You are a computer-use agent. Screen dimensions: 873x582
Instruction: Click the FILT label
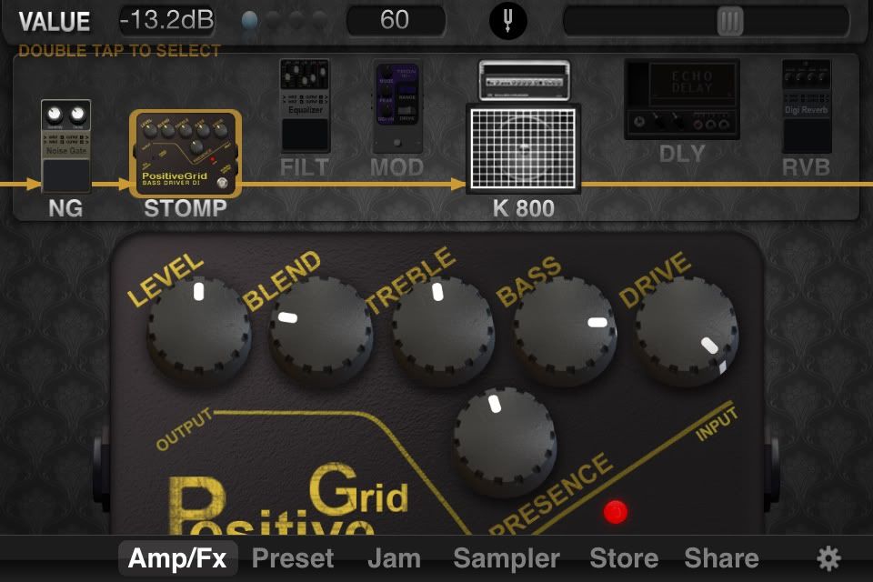(305, 167)
